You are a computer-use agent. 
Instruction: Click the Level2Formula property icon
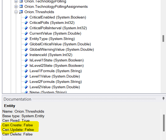coord(26,82)
